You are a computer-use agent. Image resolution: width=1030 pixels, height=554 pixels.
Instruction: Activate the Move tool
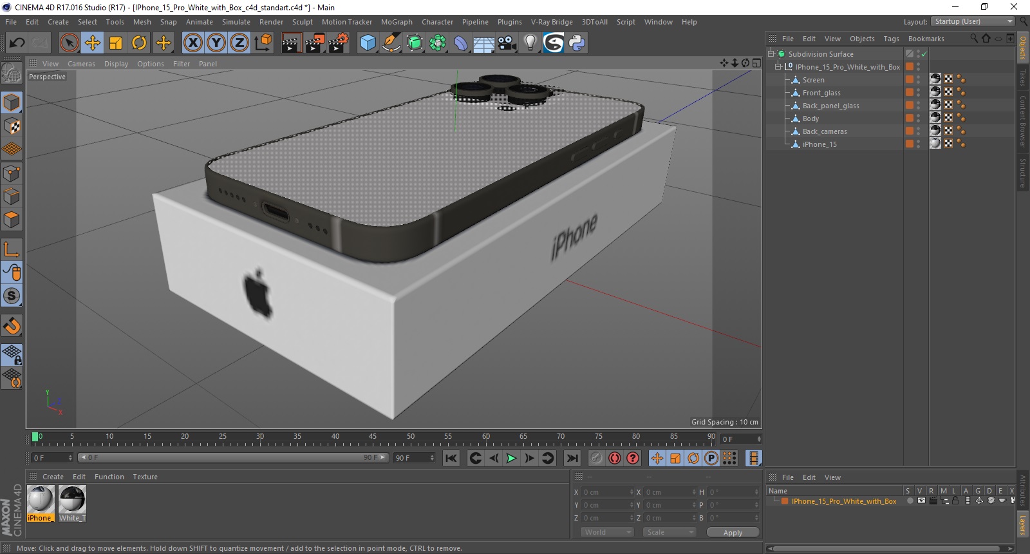click(93, 43)
